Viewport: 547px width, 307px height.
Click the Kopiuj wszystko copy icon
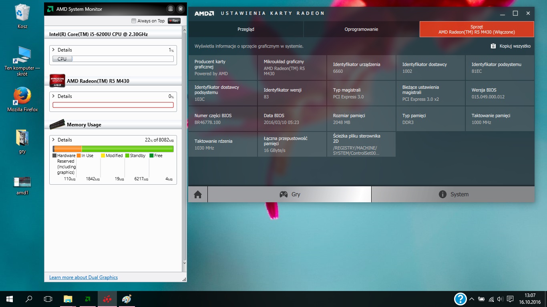[x=493, y=46]
